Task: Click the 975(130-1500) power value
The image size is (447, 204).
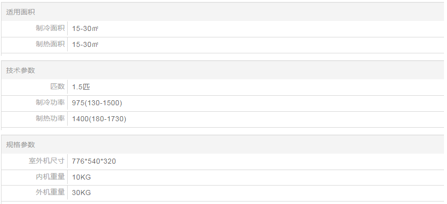Action: coord(97,103)
